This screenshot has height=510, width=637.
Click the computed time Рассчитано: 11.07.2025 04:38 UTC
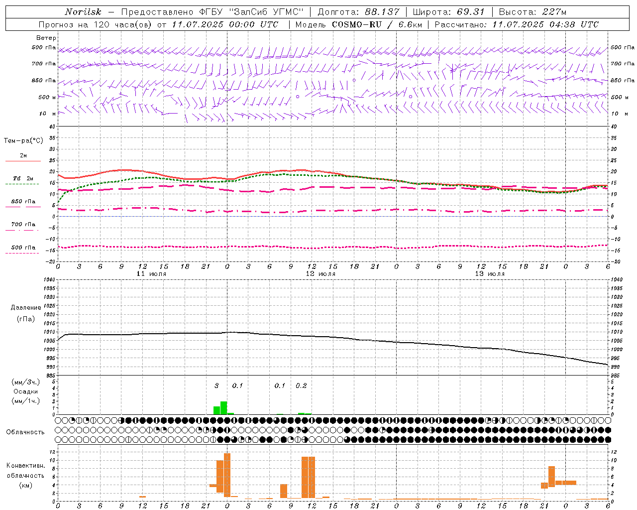[x=517, y=24]
